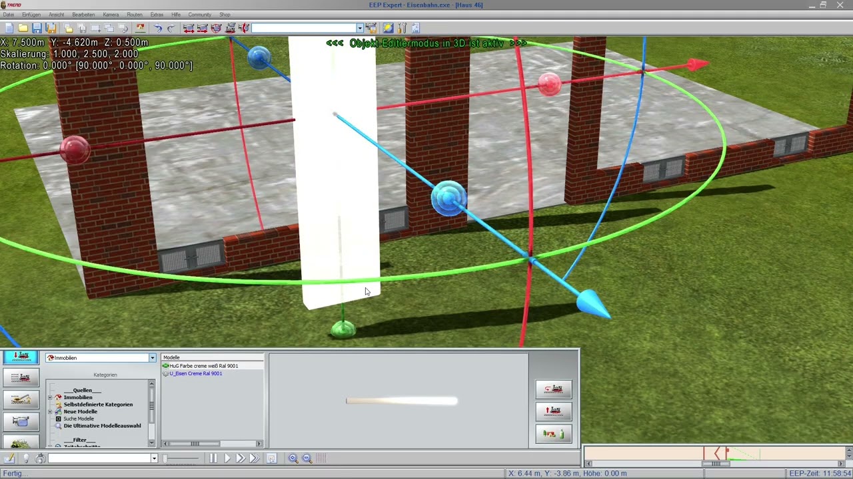The width and height of the screenshot is (853, 479).
Task: Open the Einfügen menu
Action: [x=31, y=15]
